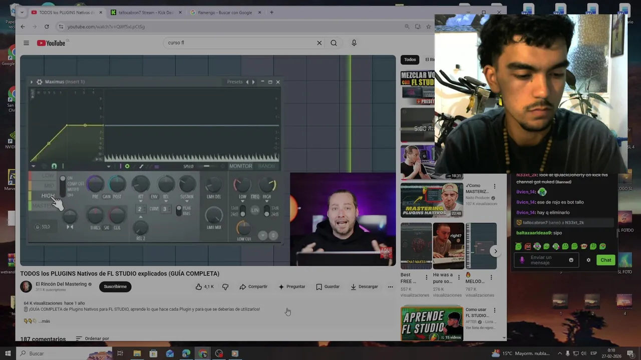Open Microsoft Store from the taskbar
Screen dimensions: 641x360
[x=153, y=353]
